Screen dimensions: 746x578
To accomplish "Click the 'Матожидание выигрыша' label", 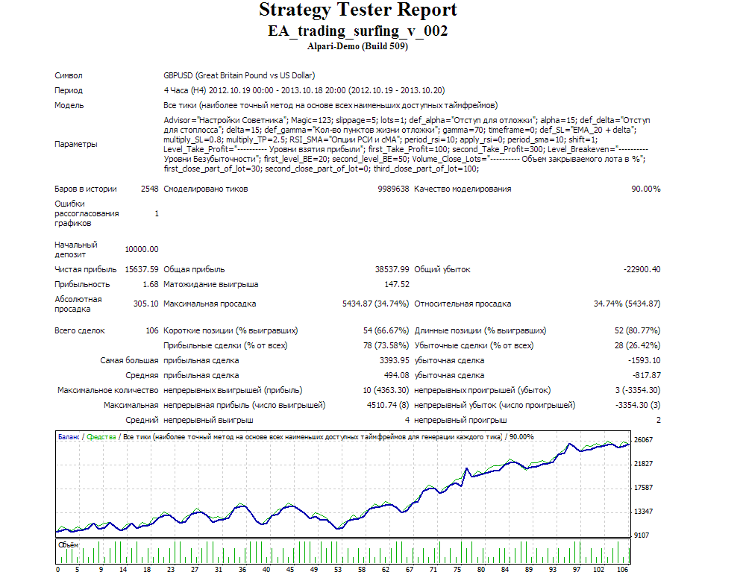I will [211, 284].
